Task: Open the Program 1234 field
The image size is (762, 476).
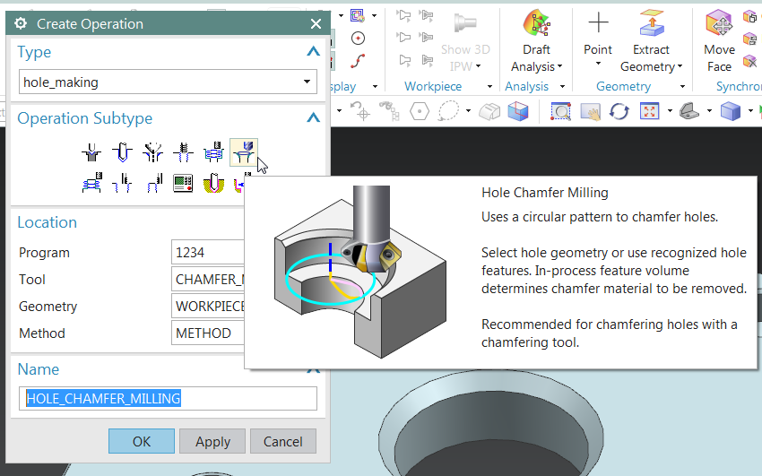Action: [x=208, y=252]
